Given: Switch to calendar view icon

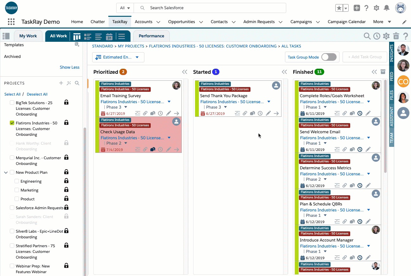Looking at the screenshot, I should (x=109, y=36).
